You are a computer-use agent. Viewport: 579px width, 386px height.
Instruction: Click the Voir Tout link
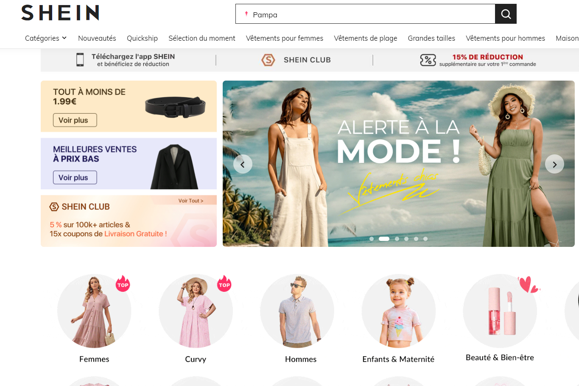(191, 201)
